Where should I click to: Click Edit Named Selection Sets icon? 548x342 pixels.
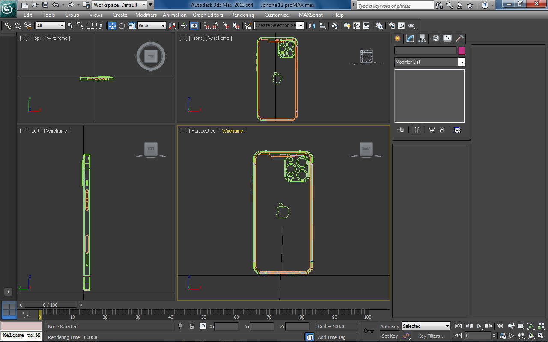[247, 26]
